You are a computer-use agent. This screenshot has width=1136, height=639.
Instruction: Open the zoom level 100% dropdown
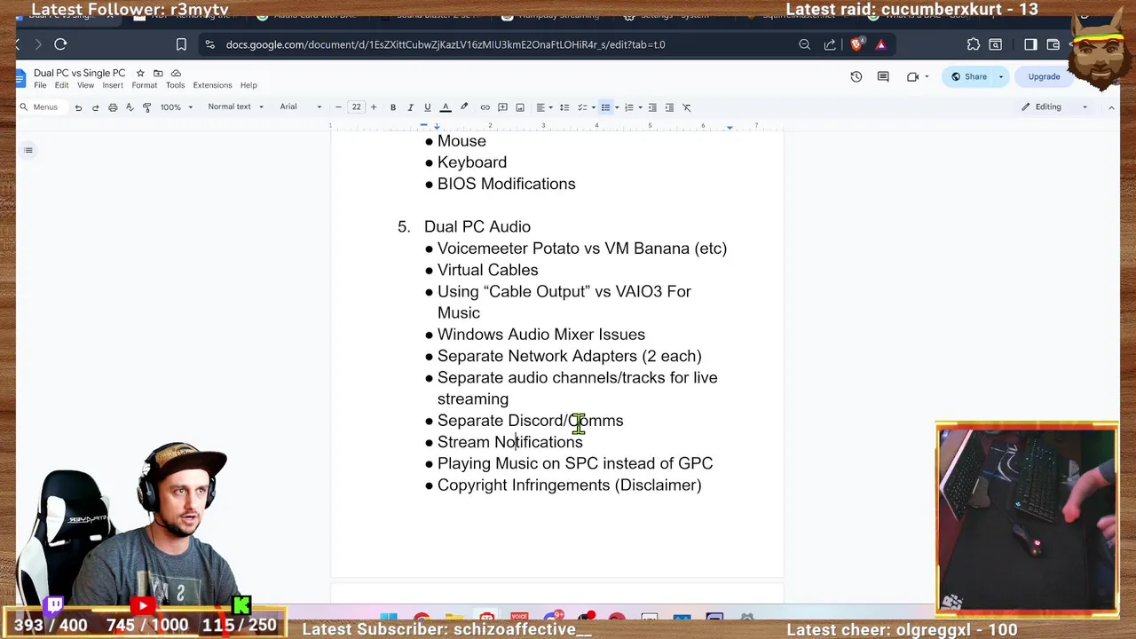176,107
